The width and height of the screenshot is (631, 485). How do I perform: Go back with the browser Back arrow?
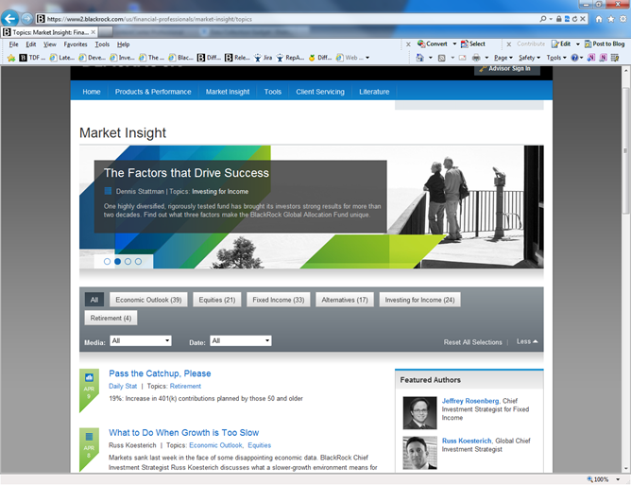pos(9,18)
